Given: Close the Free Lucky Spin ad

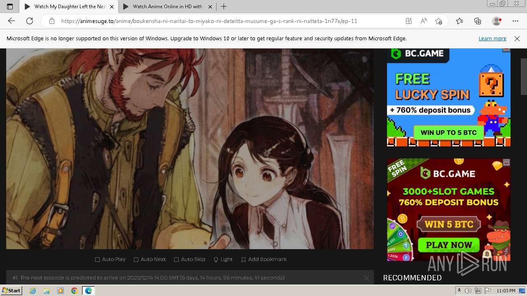Looking at the screenshot, I should [506, 49].
